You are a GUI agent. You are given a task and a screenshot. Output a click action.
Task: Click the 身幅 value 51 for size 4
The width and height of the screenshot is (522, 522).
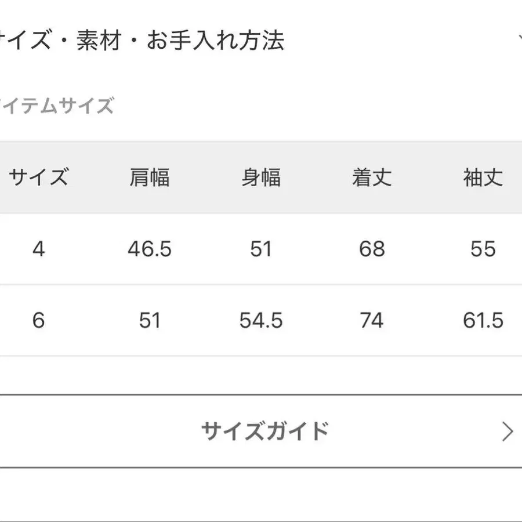261,249
